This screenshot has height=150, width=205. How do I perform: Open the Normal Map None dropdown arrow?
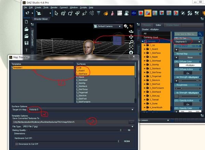[176, 58]
